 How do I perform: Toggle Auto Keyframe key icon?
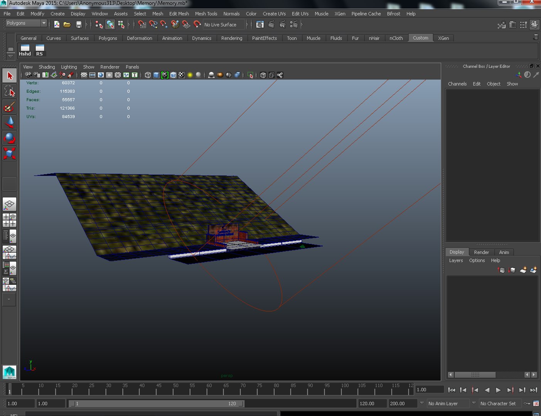527,403
